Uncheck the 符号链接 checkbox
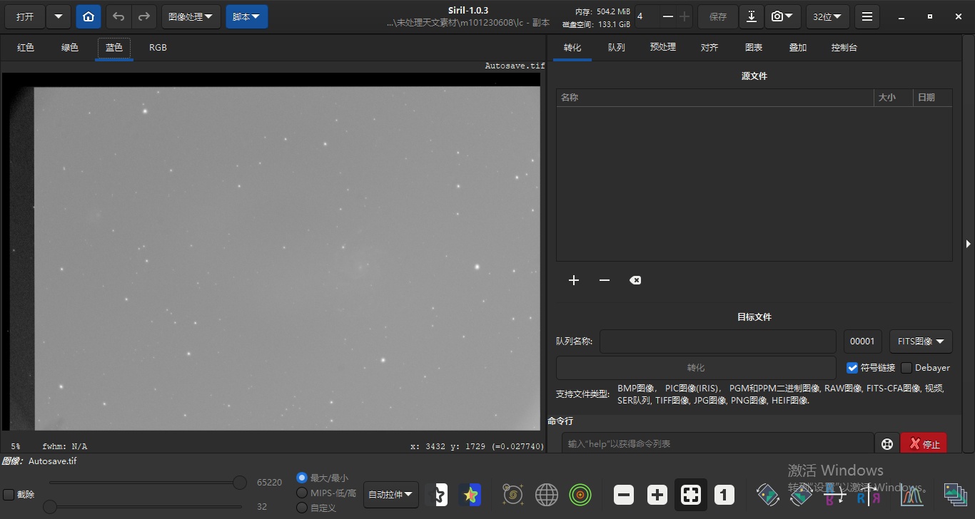975x519 pixels. point(852,368)
